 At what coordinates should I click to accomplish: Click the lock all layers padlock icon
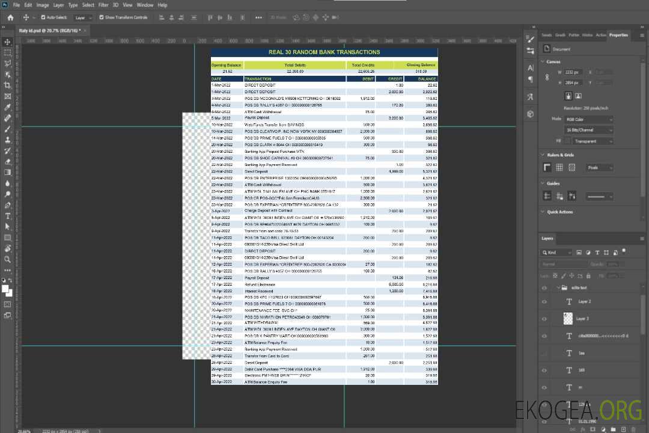point(588,275)
